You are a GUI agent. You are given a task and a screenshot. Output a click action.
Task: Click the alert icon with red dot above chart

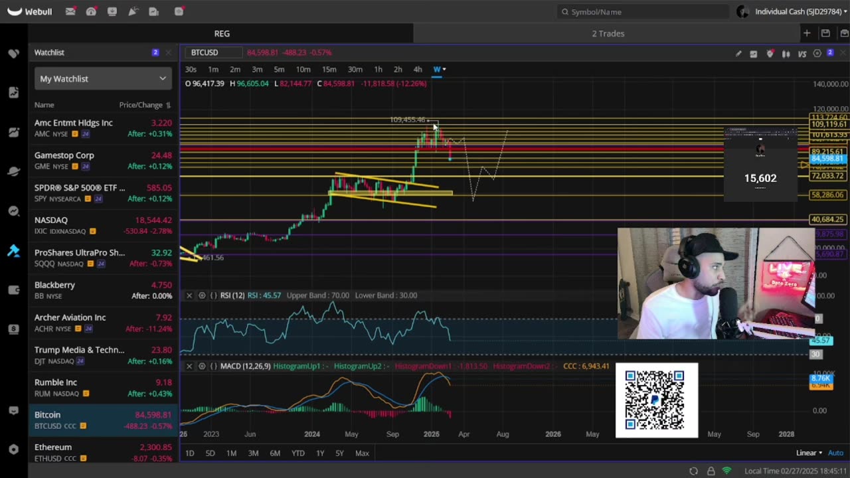pyautogui.click(x=770, y=53)
